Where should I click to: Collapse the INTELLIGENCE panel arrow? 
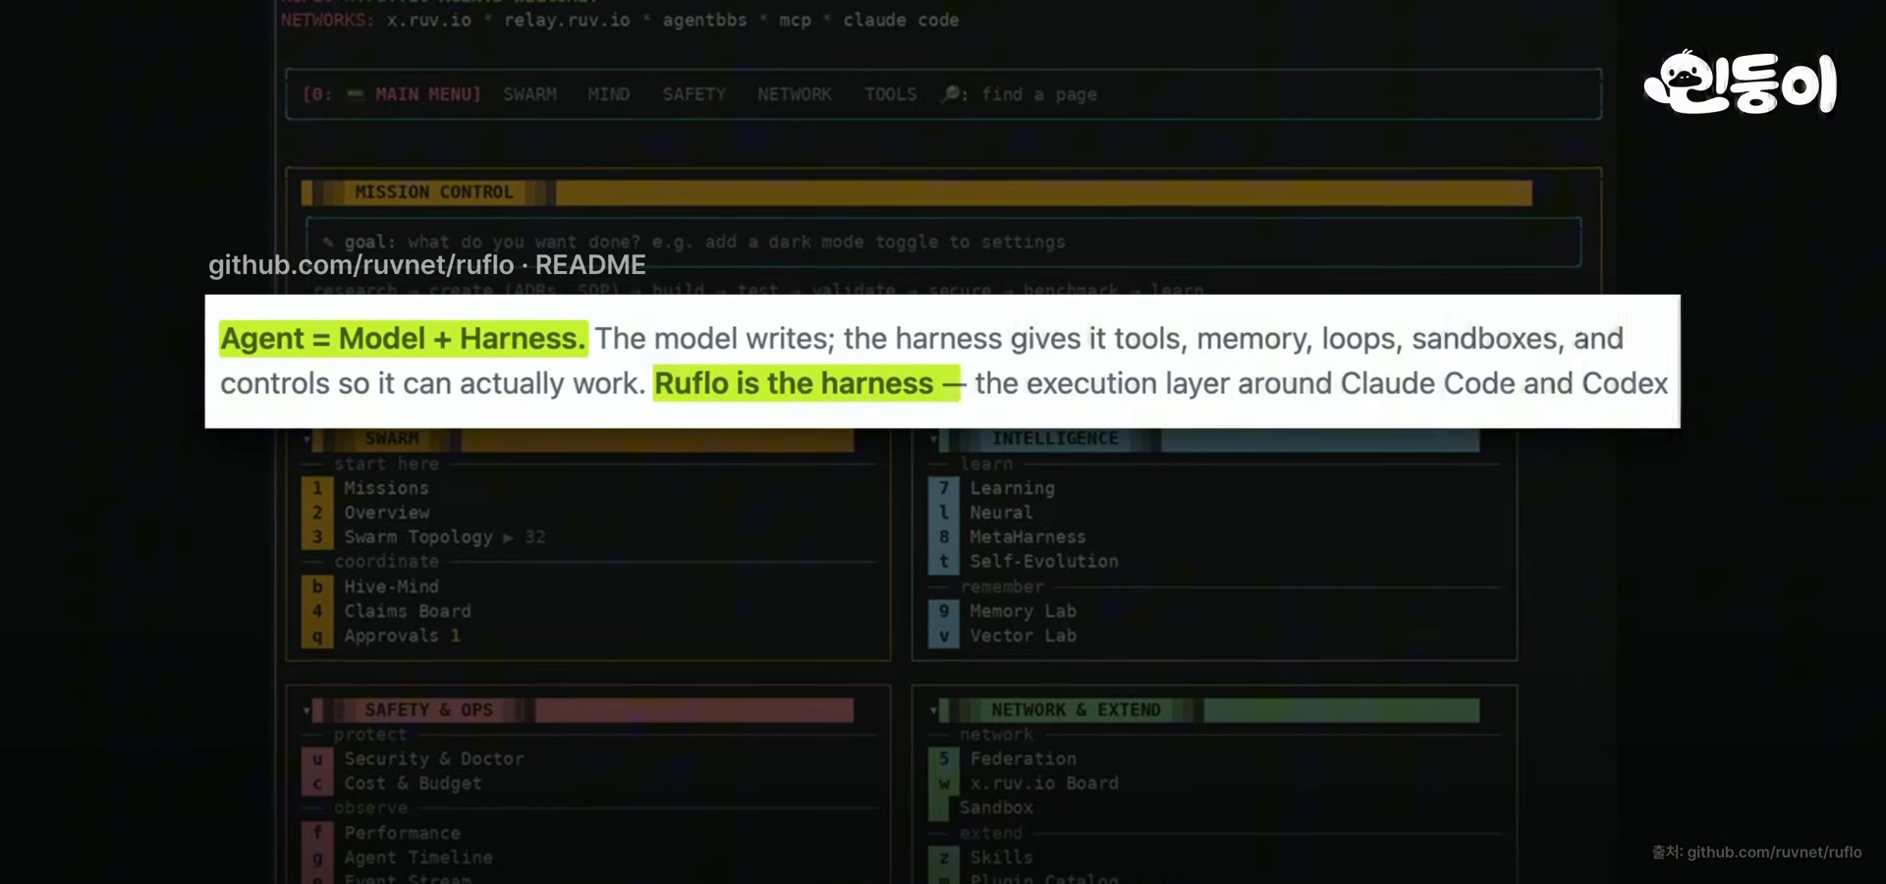tap(933, 439)
